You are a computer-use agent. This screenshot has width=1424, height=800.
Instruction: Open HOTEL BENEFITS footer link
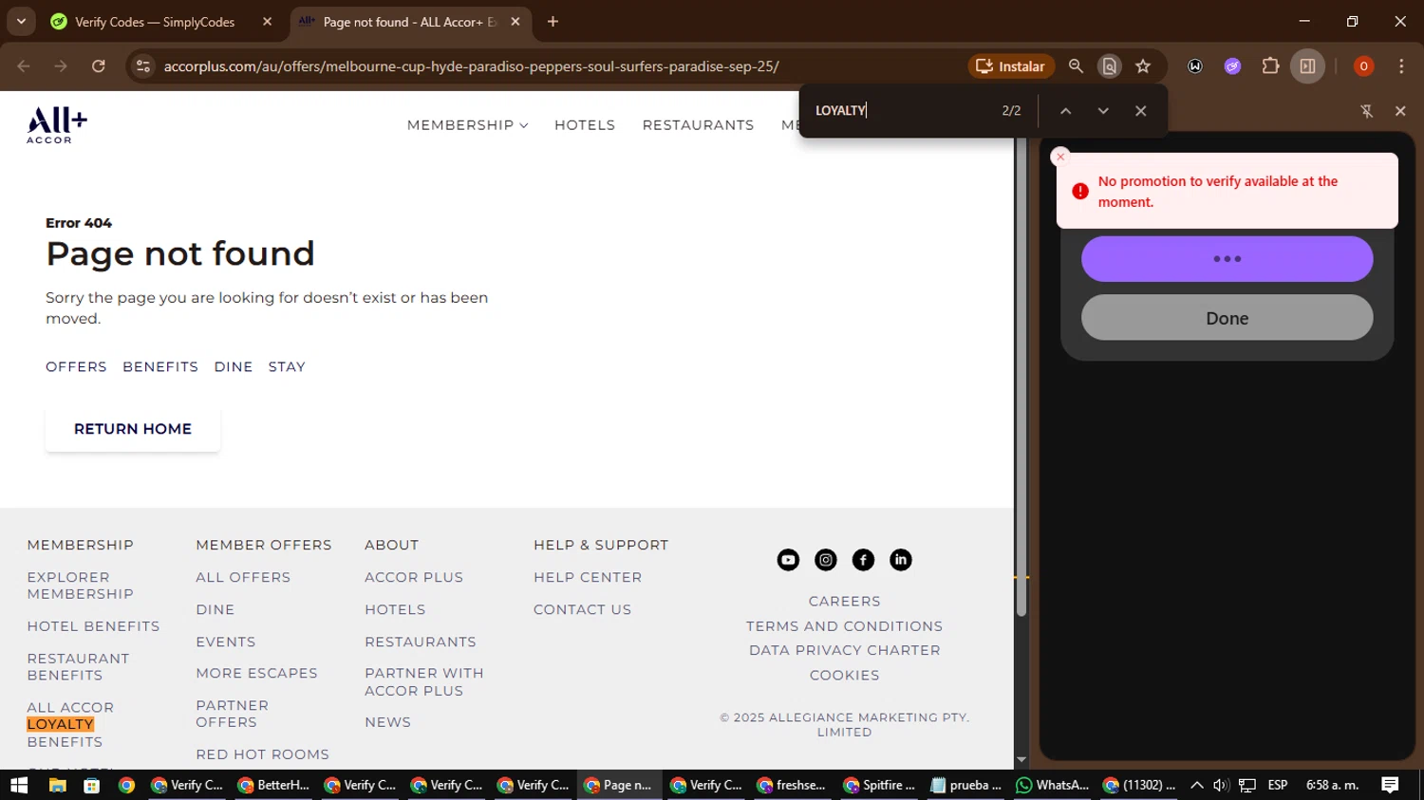93,626
